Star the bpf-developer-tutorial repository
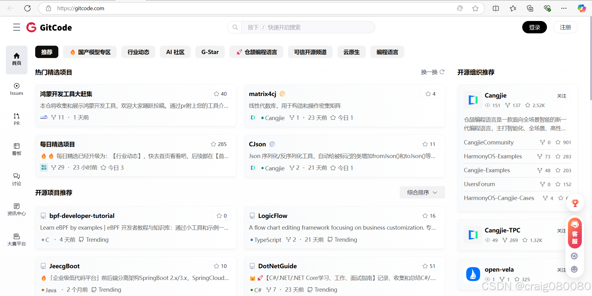 click(x=222, y=216)
